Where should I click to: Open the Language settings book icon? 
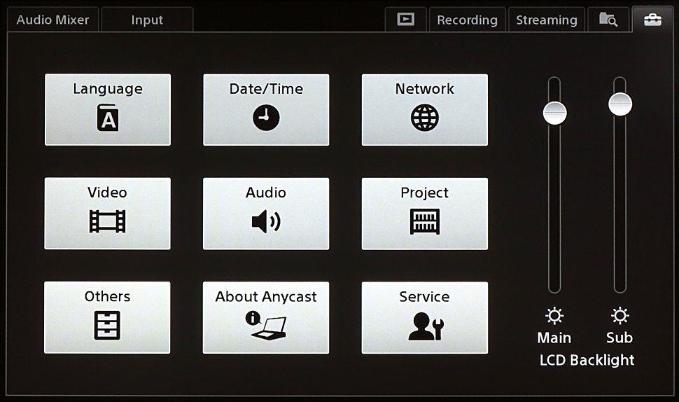pos(108,118)
